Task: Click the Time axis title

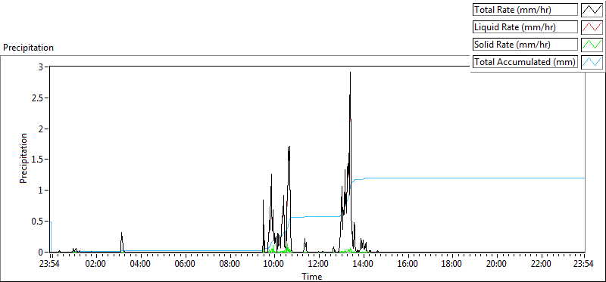Action: [311, 276]
